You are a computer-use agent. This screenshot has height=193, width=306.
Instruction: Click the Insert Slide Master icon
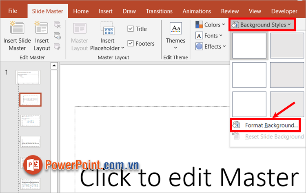(x=17, y=28)
